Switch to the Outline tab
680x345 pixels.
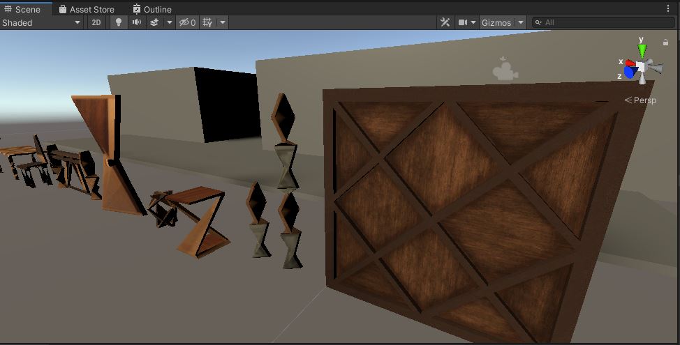pyautogui.click(x=151, y=9)
